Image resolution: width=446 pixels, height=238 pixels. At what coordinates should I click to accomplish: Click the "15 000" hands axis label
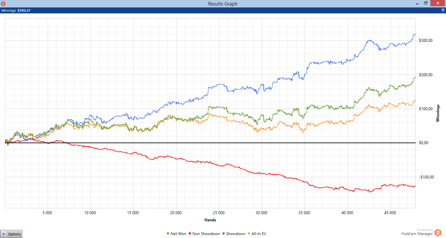pos(133,213)
